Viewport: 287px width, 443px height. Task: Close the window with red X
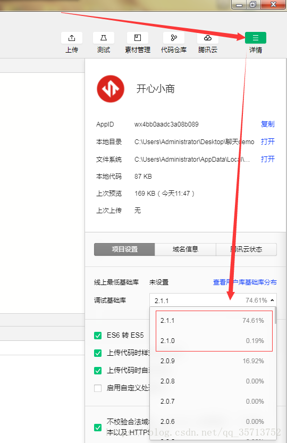[x=273, y=4]
